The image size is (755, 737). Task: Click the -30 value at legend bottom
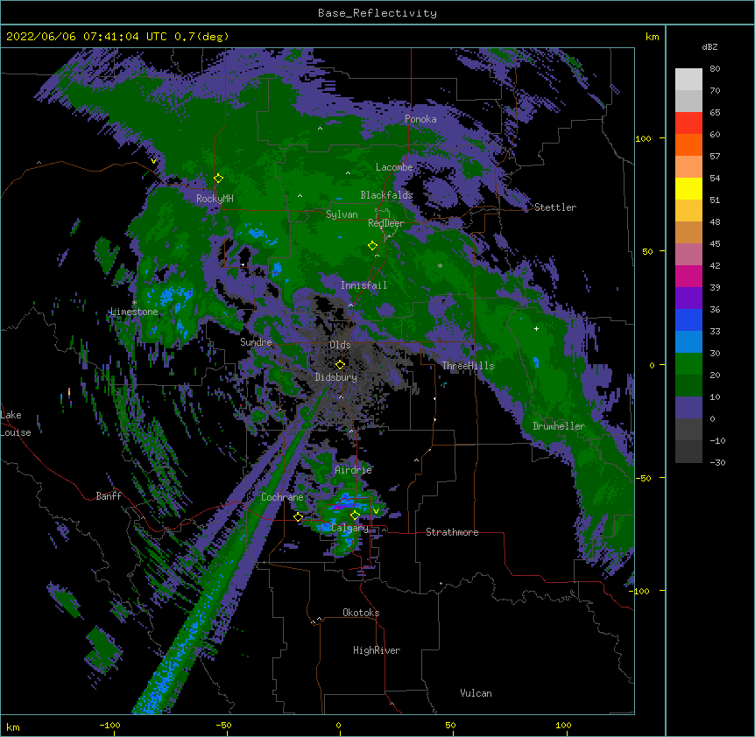717,462
